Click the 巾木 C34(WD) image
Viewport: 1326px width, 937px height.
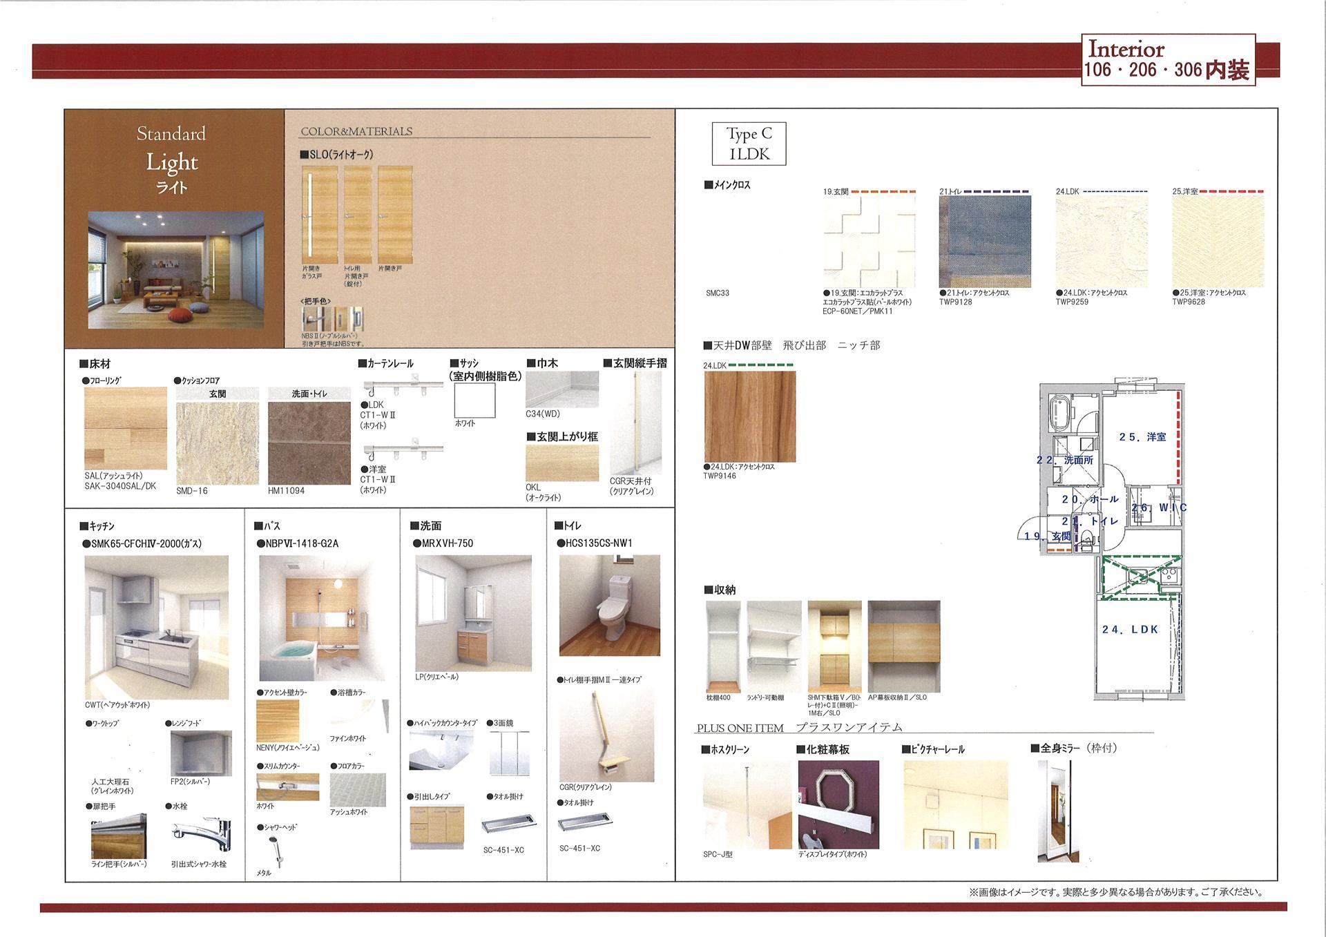tap(561, 389)
